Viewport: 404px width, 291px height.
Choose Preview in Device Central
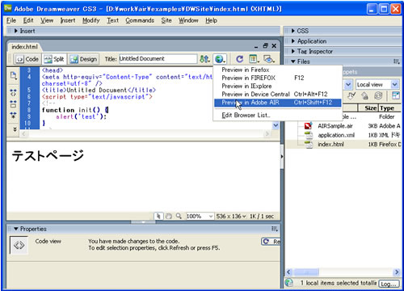point(277,94)
